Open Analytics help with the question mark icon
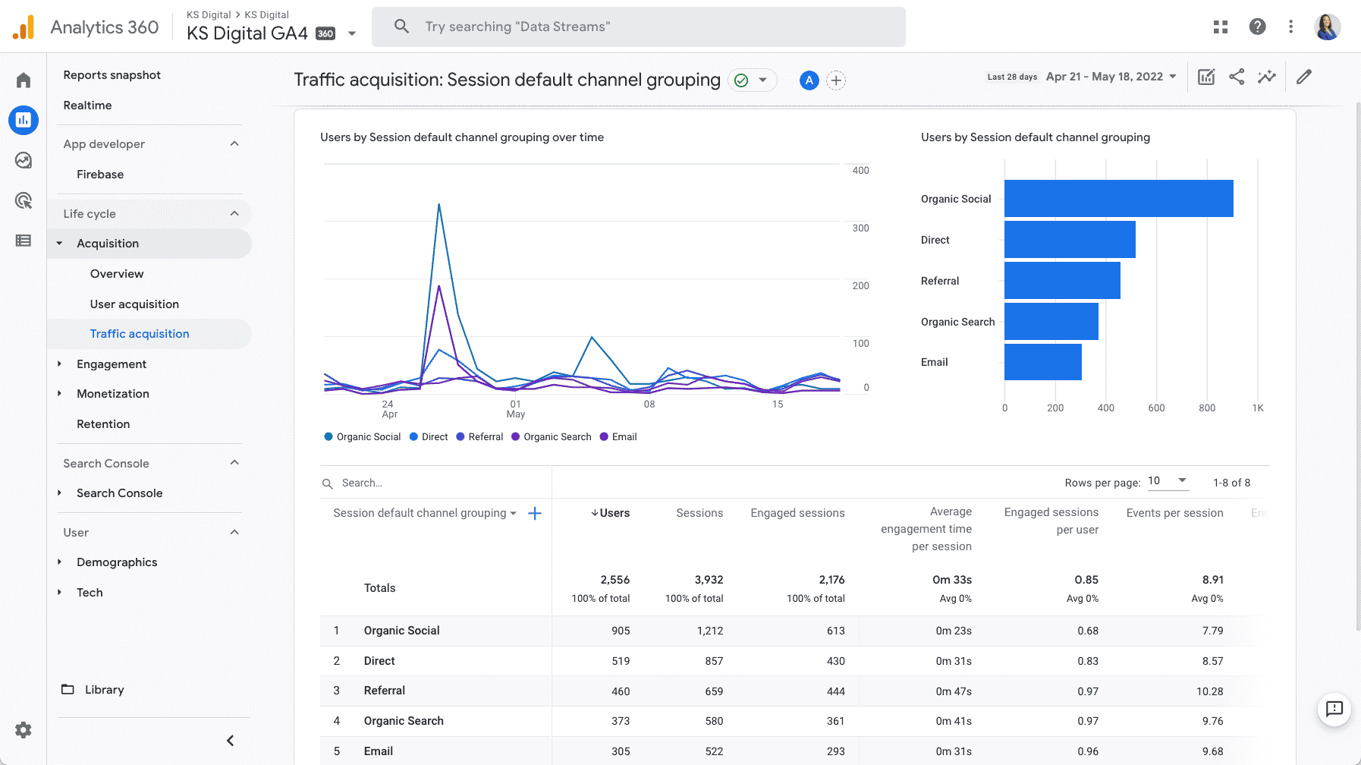The image size is (1361, 765). 1257,26
